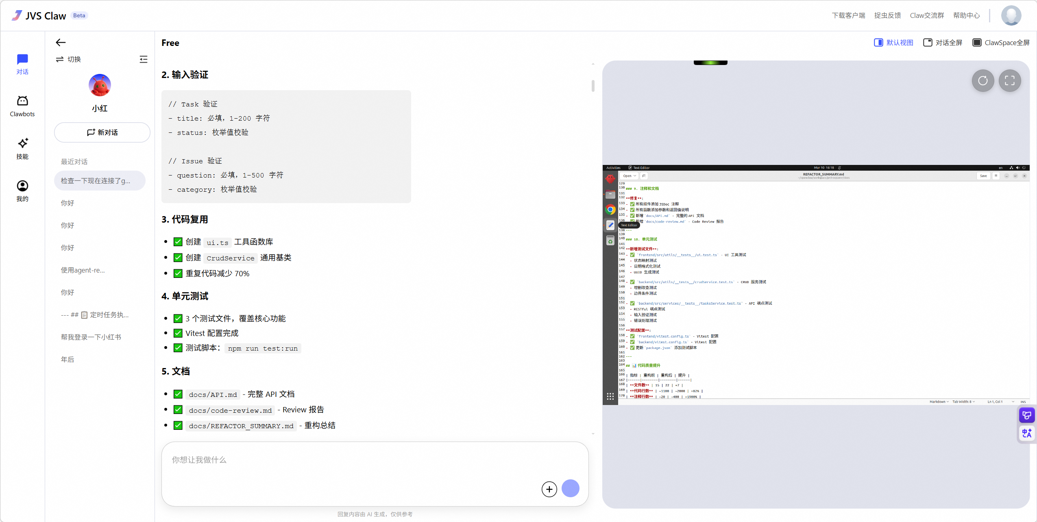The image size is (1037, 522).
Task: Open the 'Open' file dropdown in Text Editor
Action: (x=629, y=175)
